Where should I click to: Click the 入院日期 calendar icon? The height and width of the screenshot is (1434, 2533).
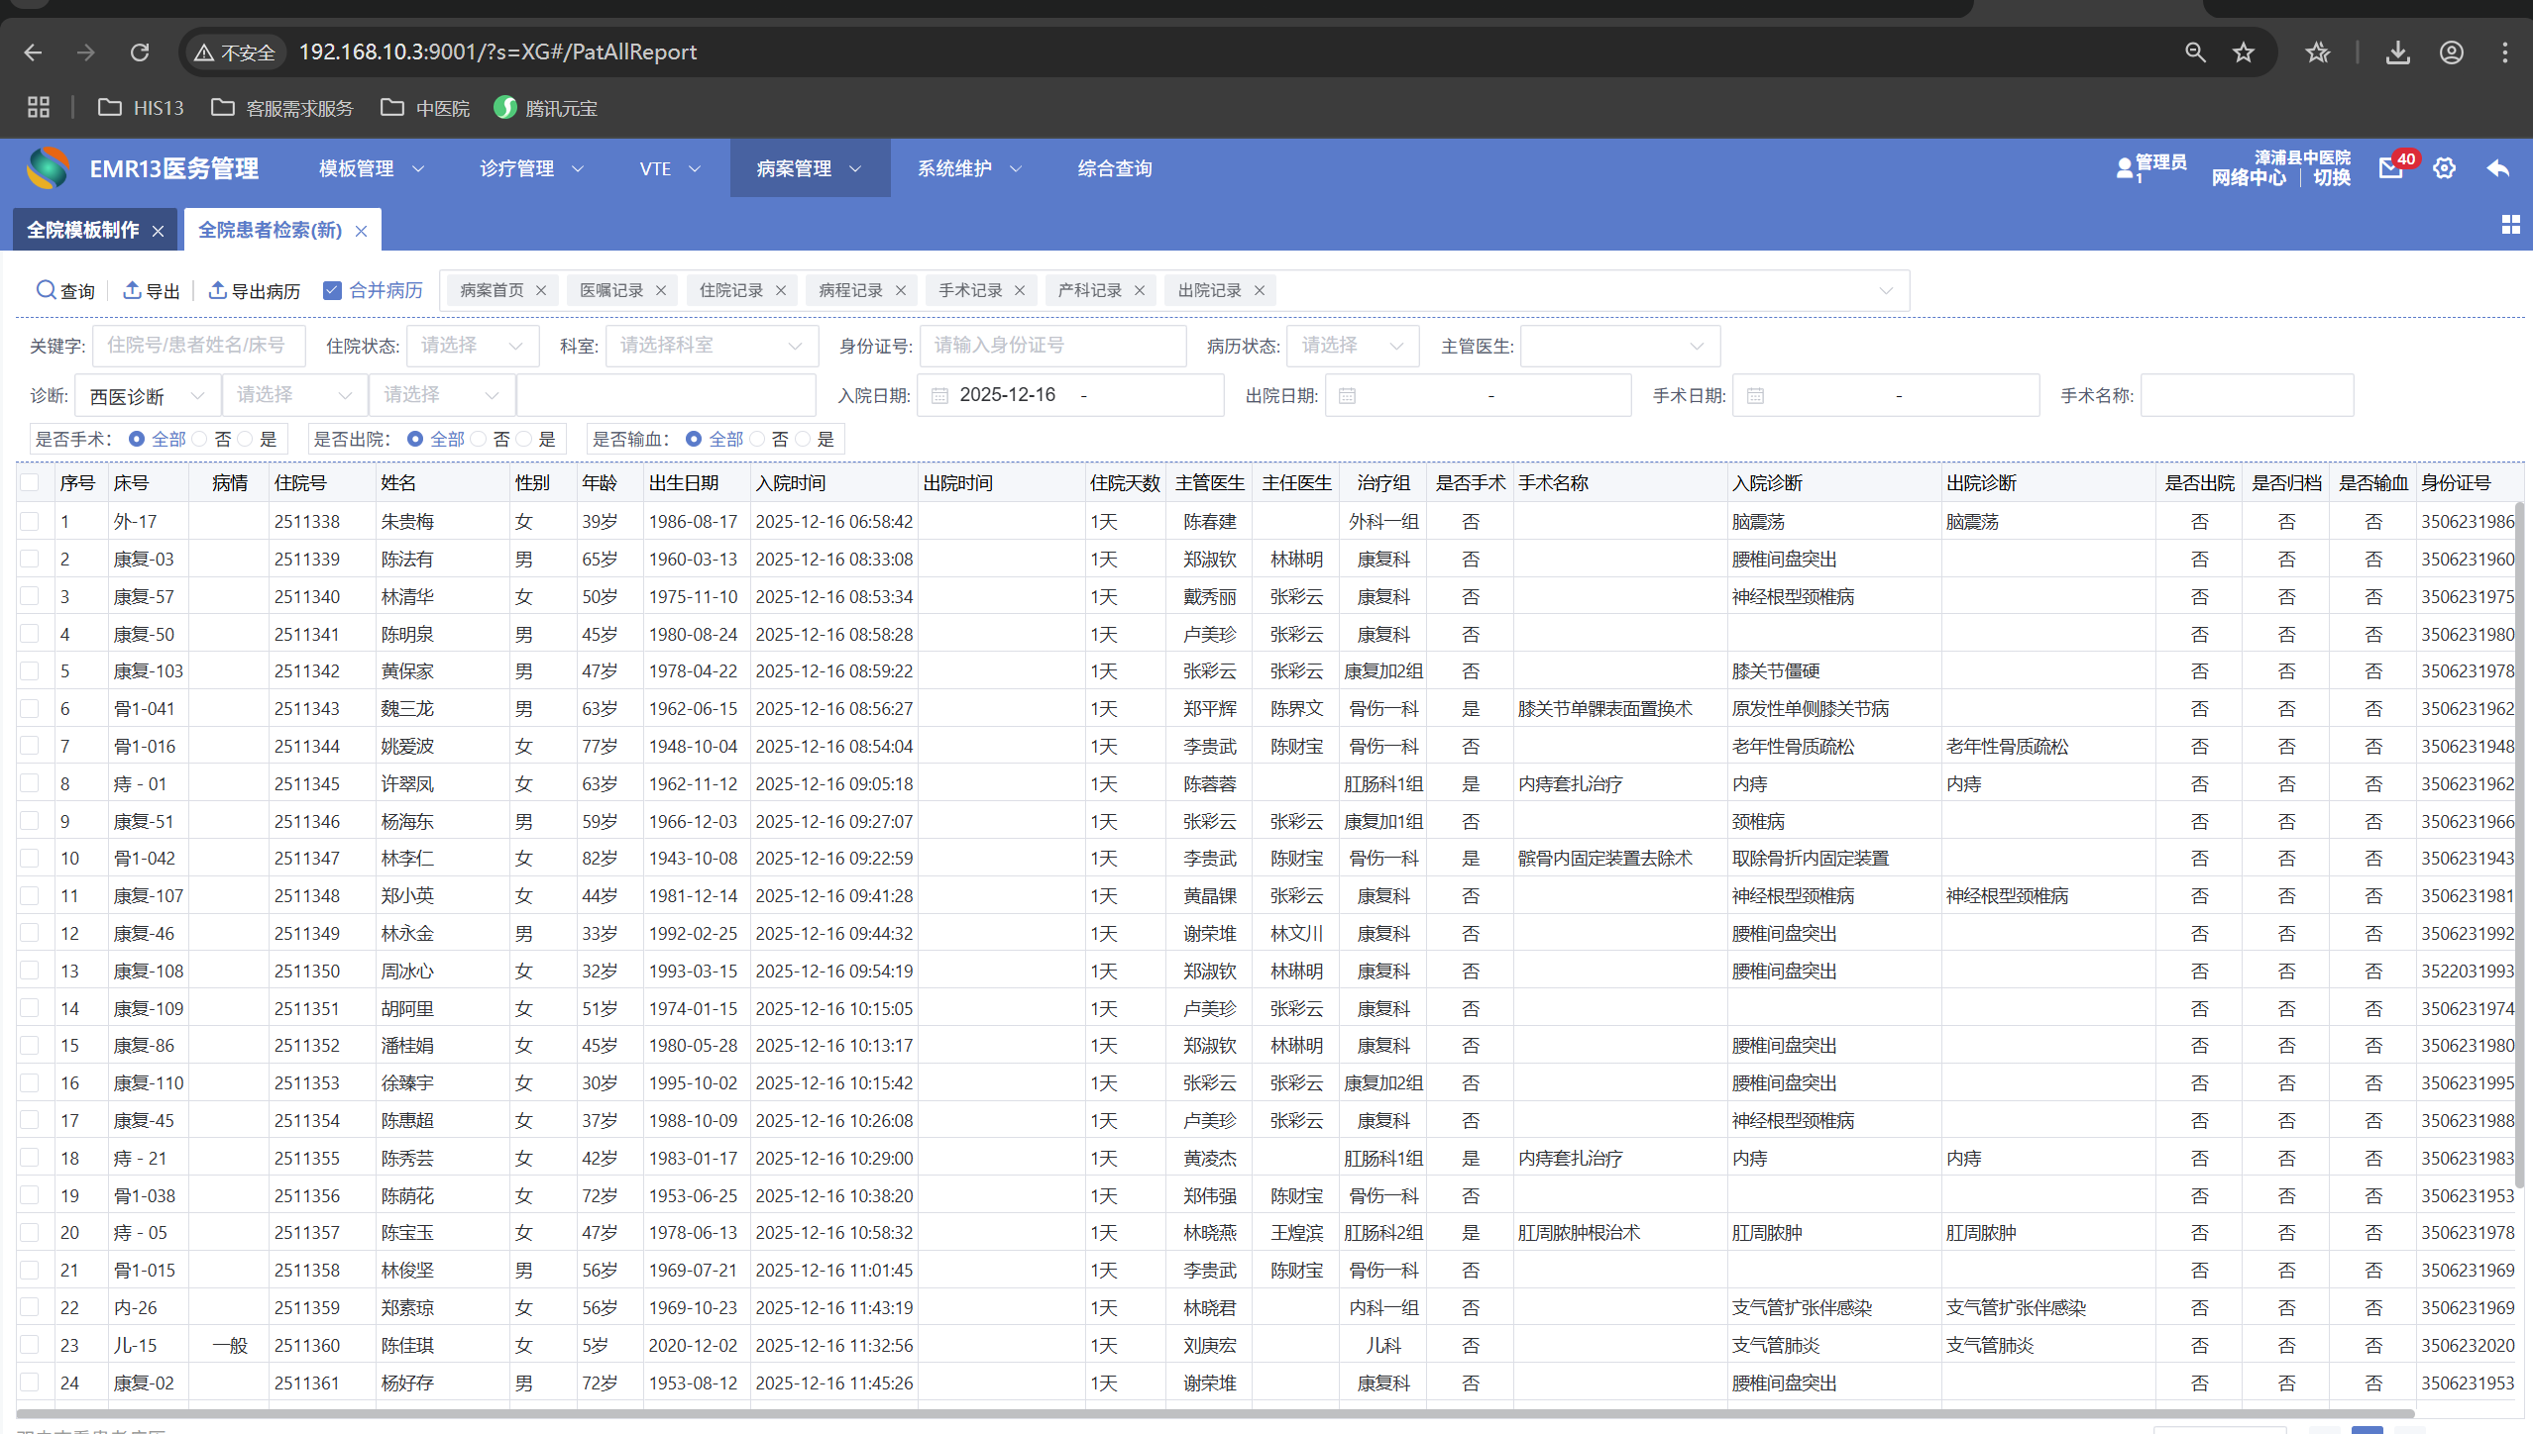940,396
